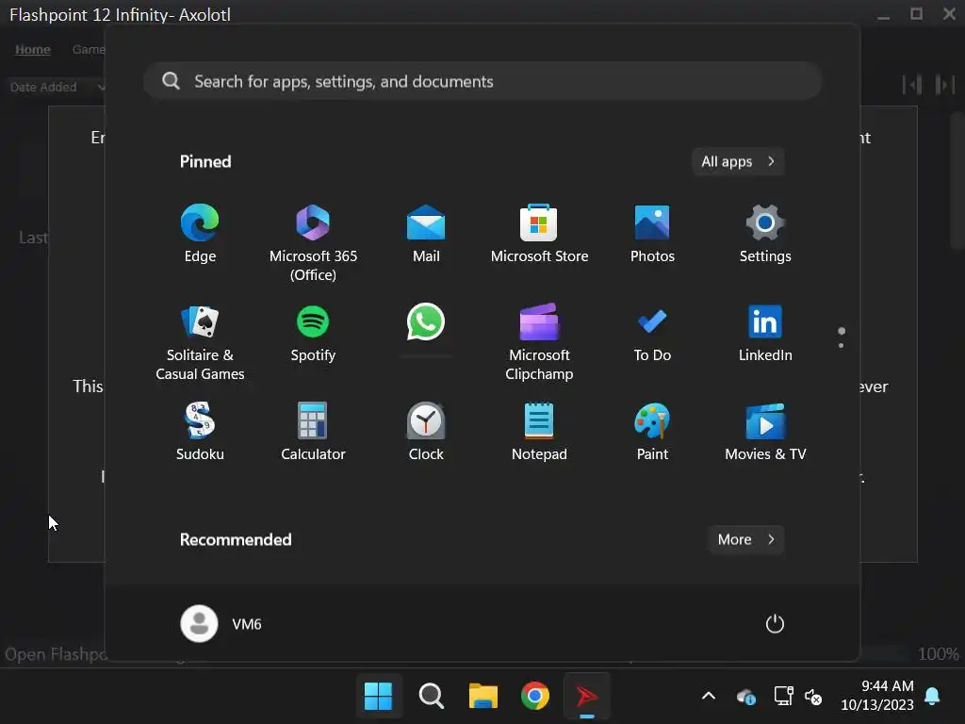Open Microsoft Store
Viewport: 965px width, 724px height.
[539, 234]
